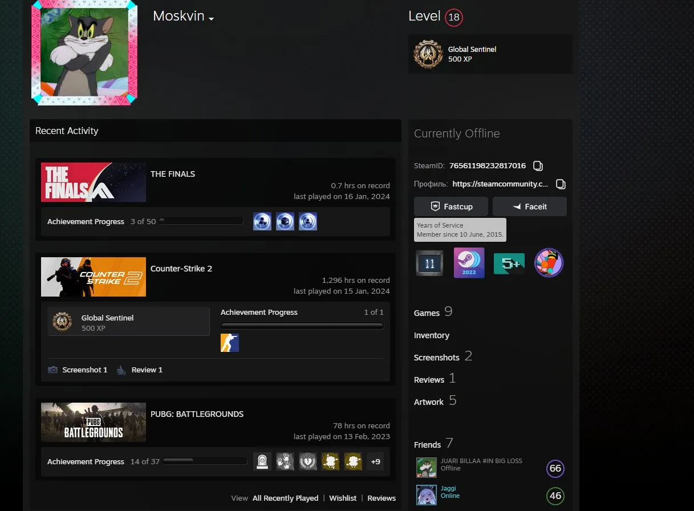Open the 11 Years of Service badge
The image size is (694, 511).
[429, 263]
